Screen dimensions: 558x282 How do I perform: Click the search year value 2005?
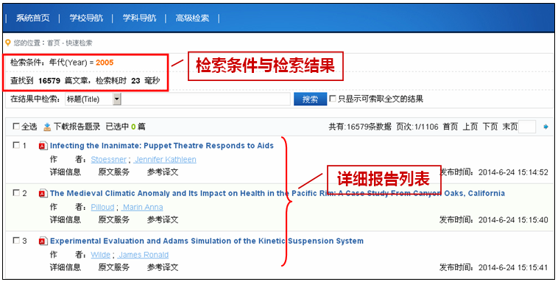pos(105,63)
